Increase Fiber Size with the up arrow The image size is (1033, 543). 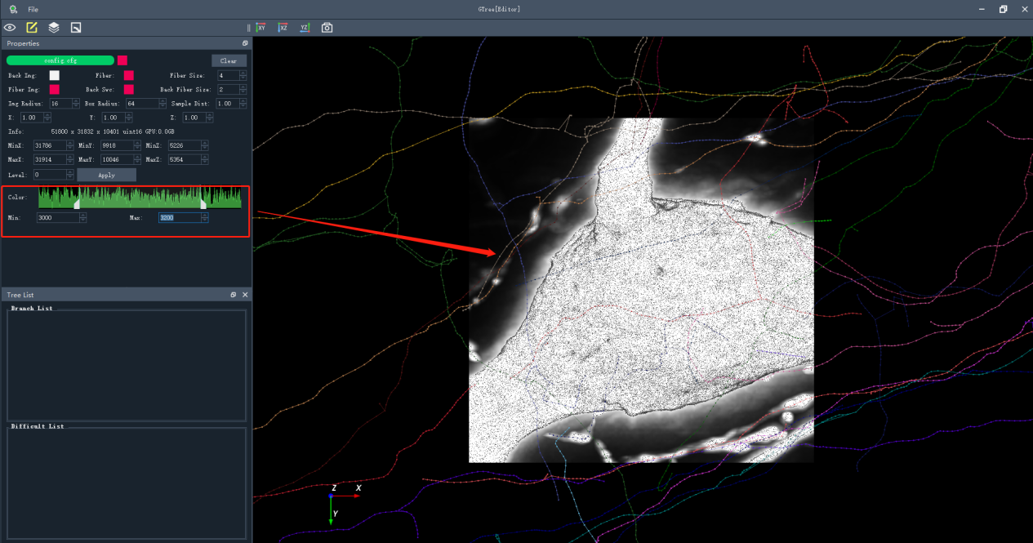pos(243,73)
